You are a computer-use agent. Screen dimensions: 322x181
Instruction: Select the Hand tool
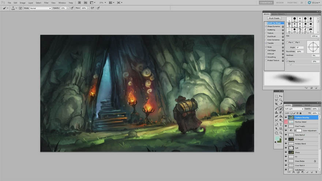point(276,133)
